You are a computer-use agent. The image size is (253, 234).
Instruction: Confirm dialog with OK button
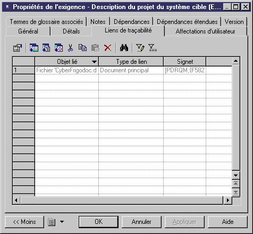click(98, 222)
